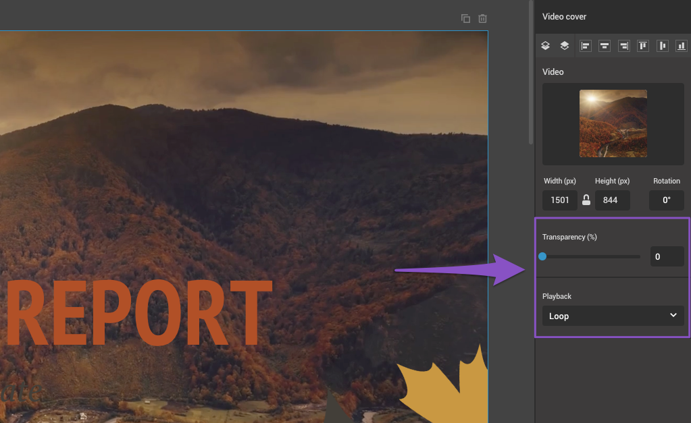Send the video cover layer backward
Viewport: 691px width, 423px height.
pyautogui.click(x=546, y=46)
